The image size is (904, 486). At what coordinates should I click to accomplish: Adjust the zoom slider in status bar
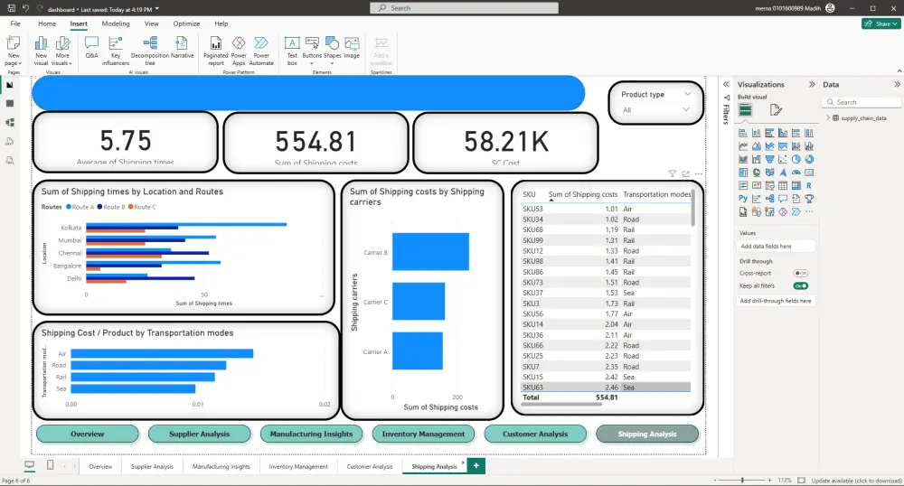pos(742,480)
